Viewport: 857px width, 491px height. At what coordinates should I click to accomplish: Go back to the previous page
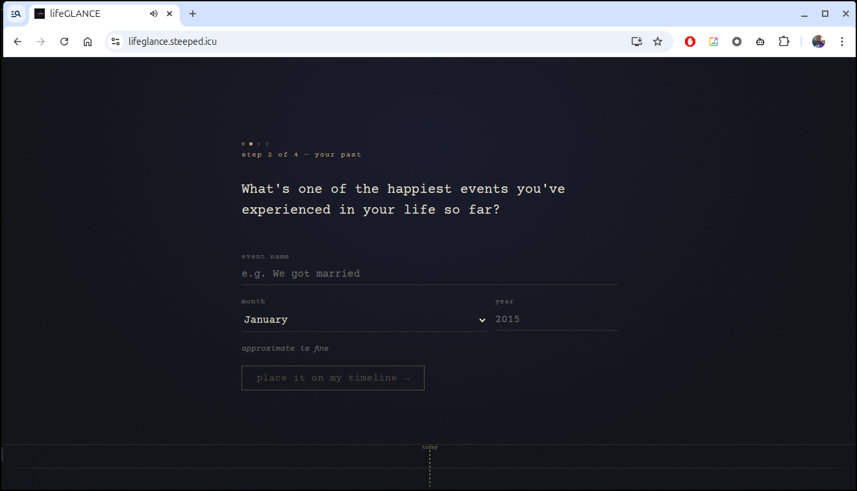(18, 42)
